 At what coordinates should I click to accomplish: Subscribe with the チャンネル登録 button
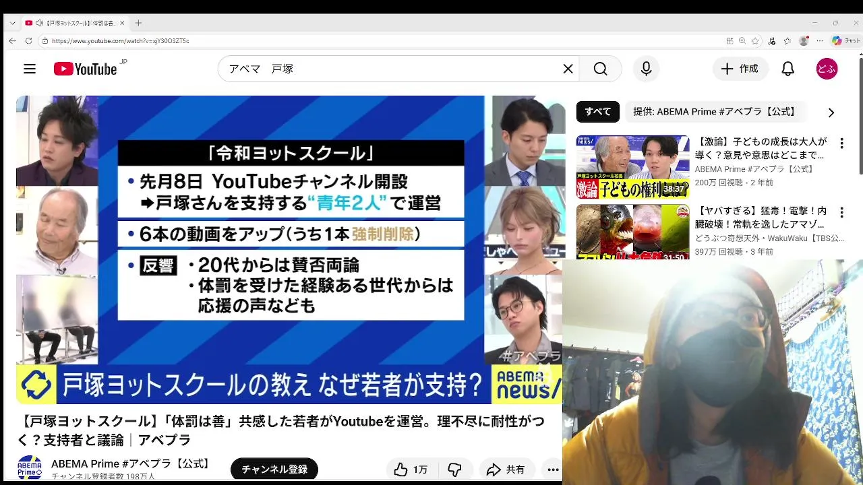pos(274,470)
